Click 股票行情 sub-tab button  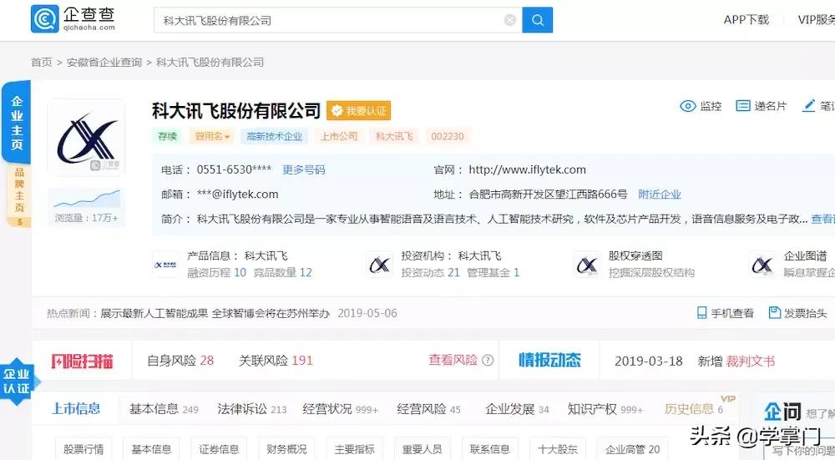coord(83,449)
